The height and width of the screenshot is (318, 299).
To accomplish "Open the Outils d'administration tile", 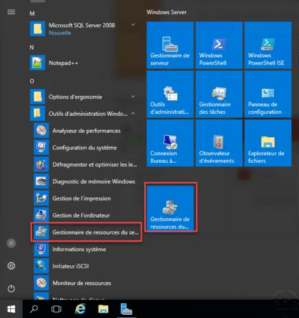I will point(170,94).
